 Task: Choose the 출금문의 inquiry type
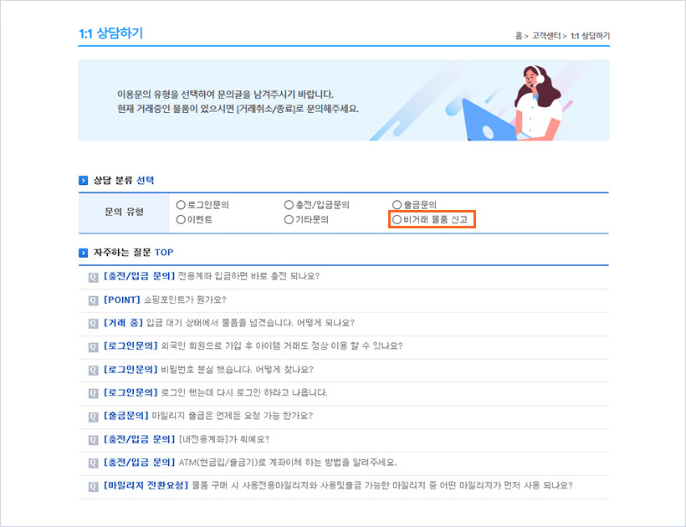coord(397,204)
